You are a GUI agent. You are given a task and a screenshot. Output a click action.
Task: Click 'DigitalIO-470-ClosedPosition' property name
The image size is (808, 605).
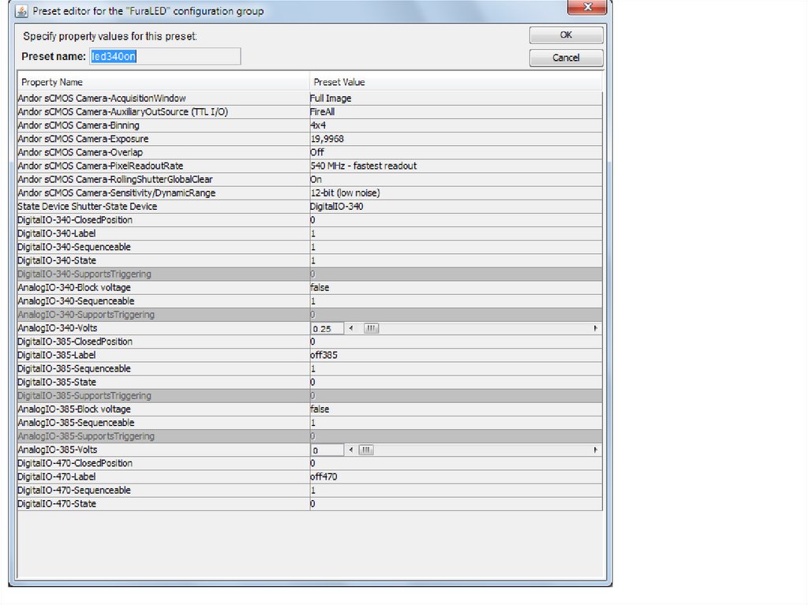click(75, 463)
